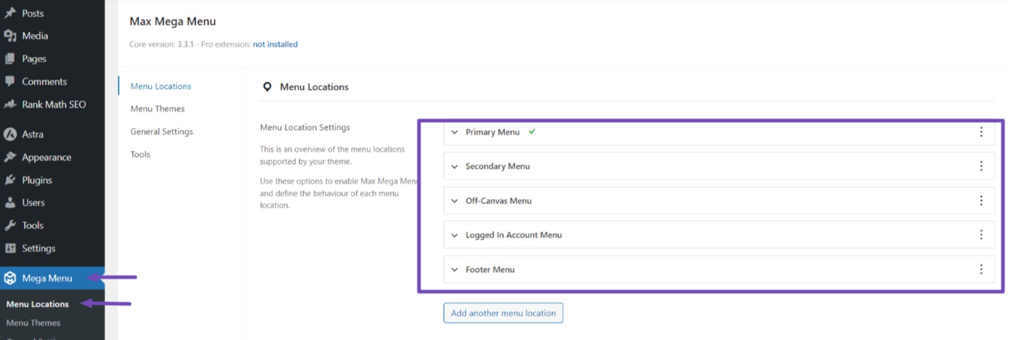Expand the Secondary Menu chevron
1011x340 pixels.
tap(454, 166)
